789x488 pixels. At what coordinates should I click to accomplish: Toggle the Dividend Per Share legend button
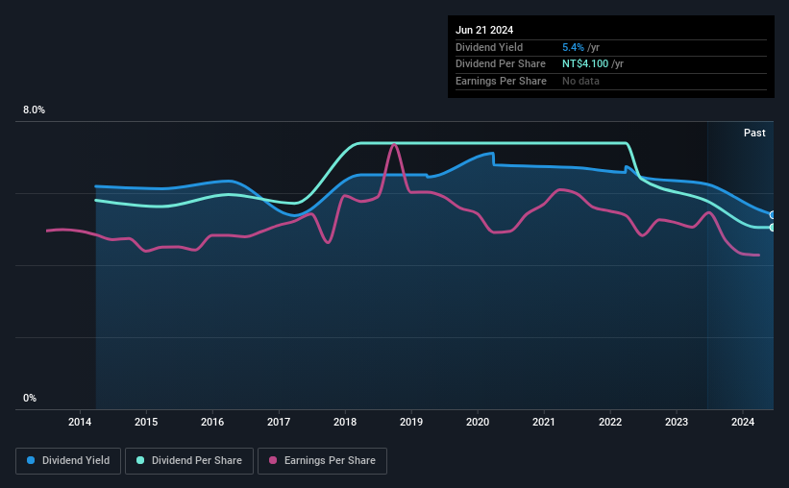click(x=189, y=461)
